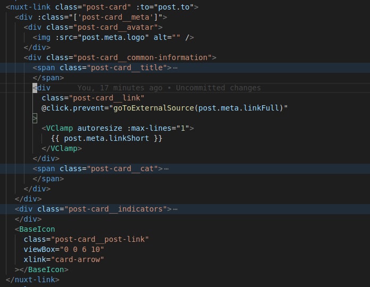
Task: Click the BaseIcon opening tag name
Action: click(37, 229)
